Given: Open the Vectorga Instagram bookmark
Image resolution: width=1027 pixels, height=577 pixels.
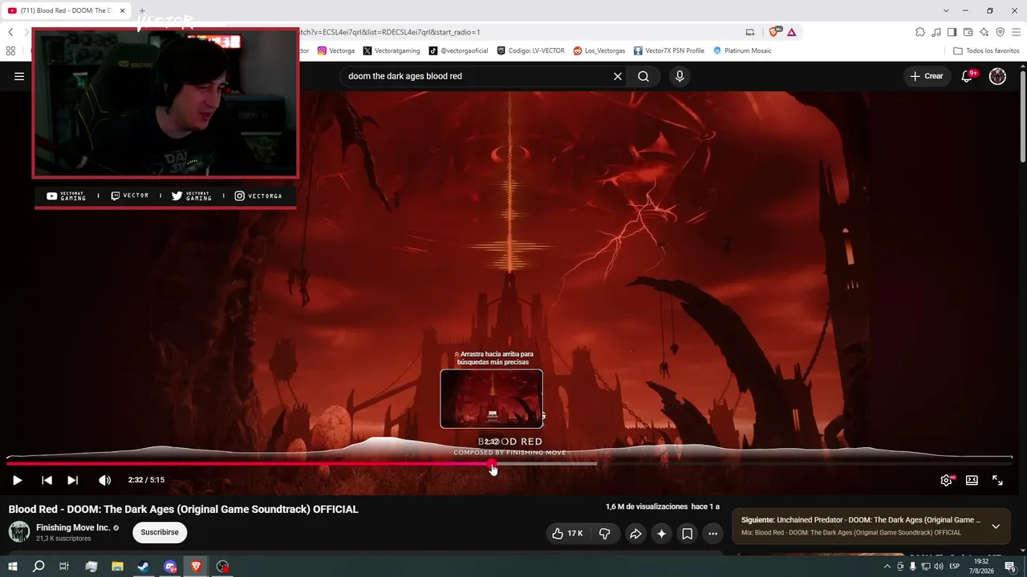Looking at the screenshot, I should (336, 50).
